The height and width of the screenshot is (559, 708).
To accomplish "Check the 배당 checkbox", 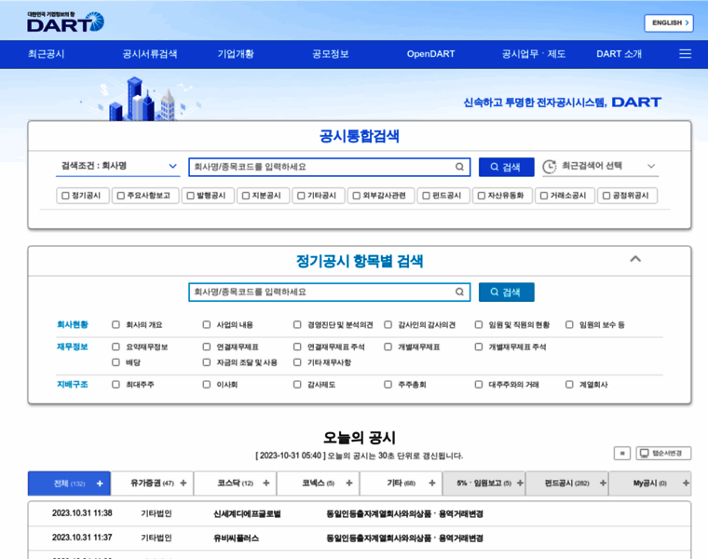I will 116,362.
